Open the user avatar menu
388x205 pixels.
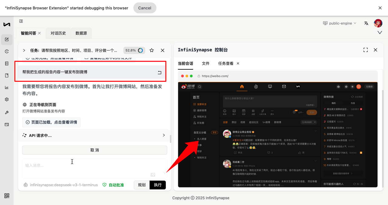[378, 23]
